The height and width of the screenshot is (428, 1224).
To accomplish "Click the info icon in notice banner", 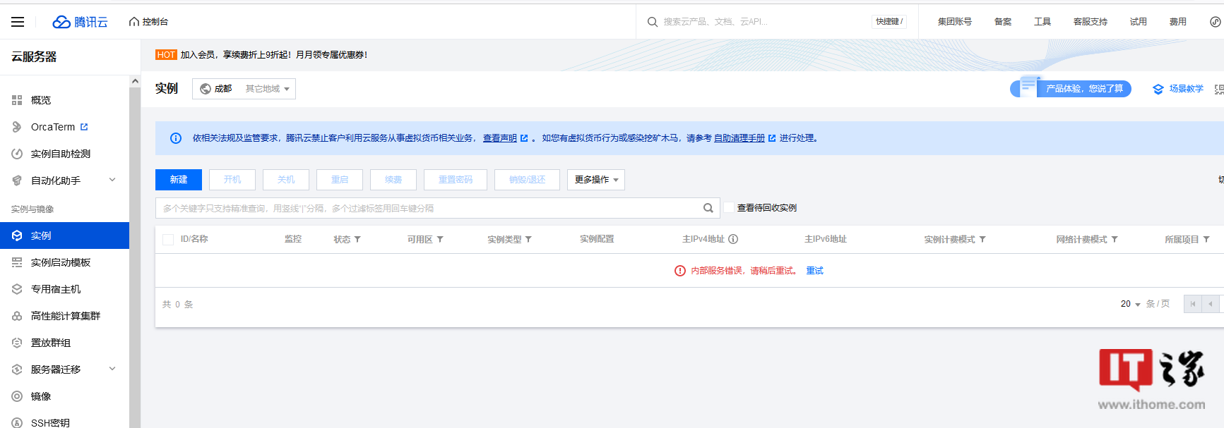I will pyautogui.click(x=176, y=138).
